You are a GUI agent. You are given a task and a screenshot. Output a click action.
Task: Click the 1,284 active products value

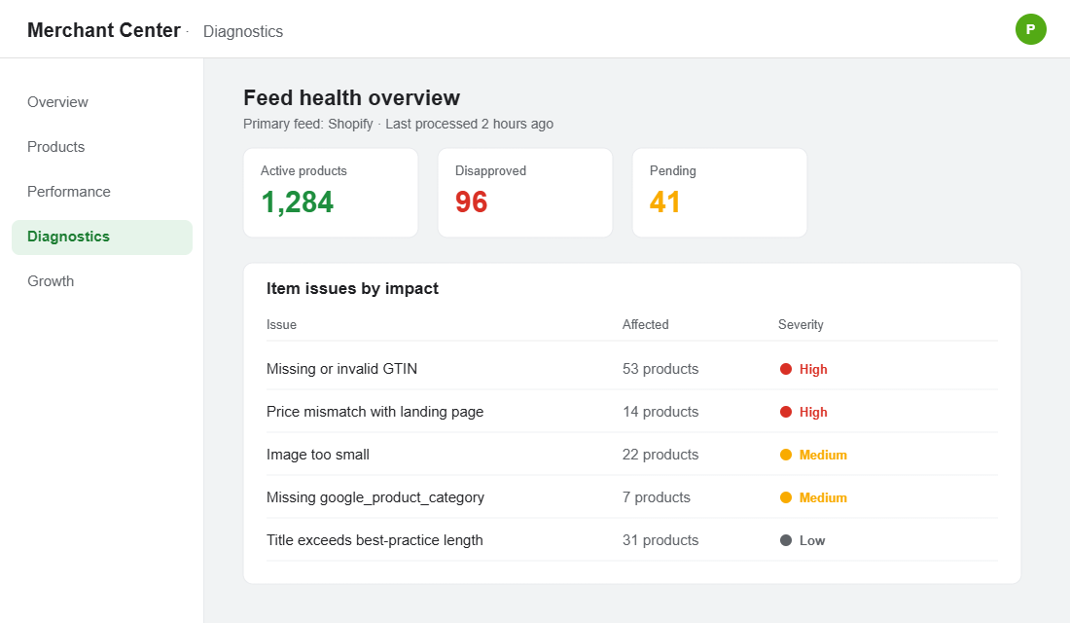pos(297,202)
